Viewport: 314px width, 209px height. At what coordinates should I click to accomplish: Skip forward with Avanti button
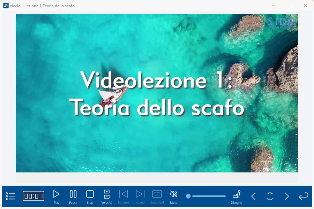point(140,196)
